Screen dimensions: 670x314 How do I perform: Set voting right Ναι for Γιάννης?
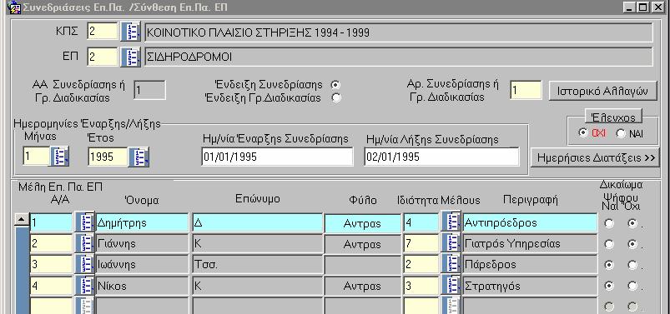coord(608,244)
